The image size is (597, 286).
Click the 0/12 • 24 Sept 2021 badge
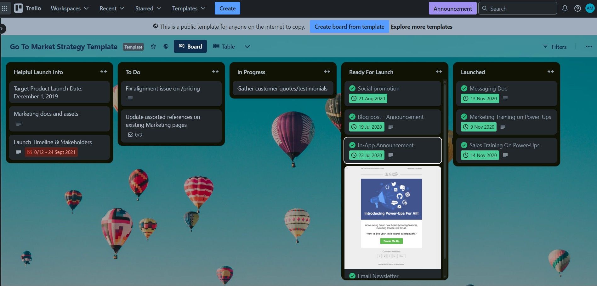coord(51,152)
